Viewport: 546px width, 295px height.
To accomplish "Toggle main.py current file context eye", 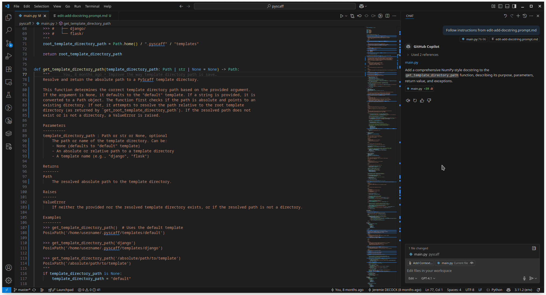I will (471, 263).
